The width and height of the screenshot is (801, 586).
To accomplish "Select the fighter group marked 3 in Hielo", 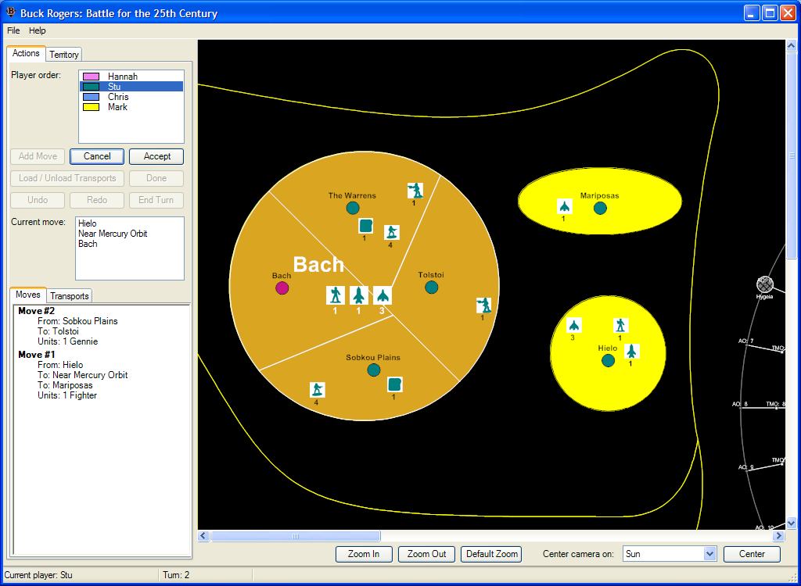I will pyautogui.click(x=574, y=325).
